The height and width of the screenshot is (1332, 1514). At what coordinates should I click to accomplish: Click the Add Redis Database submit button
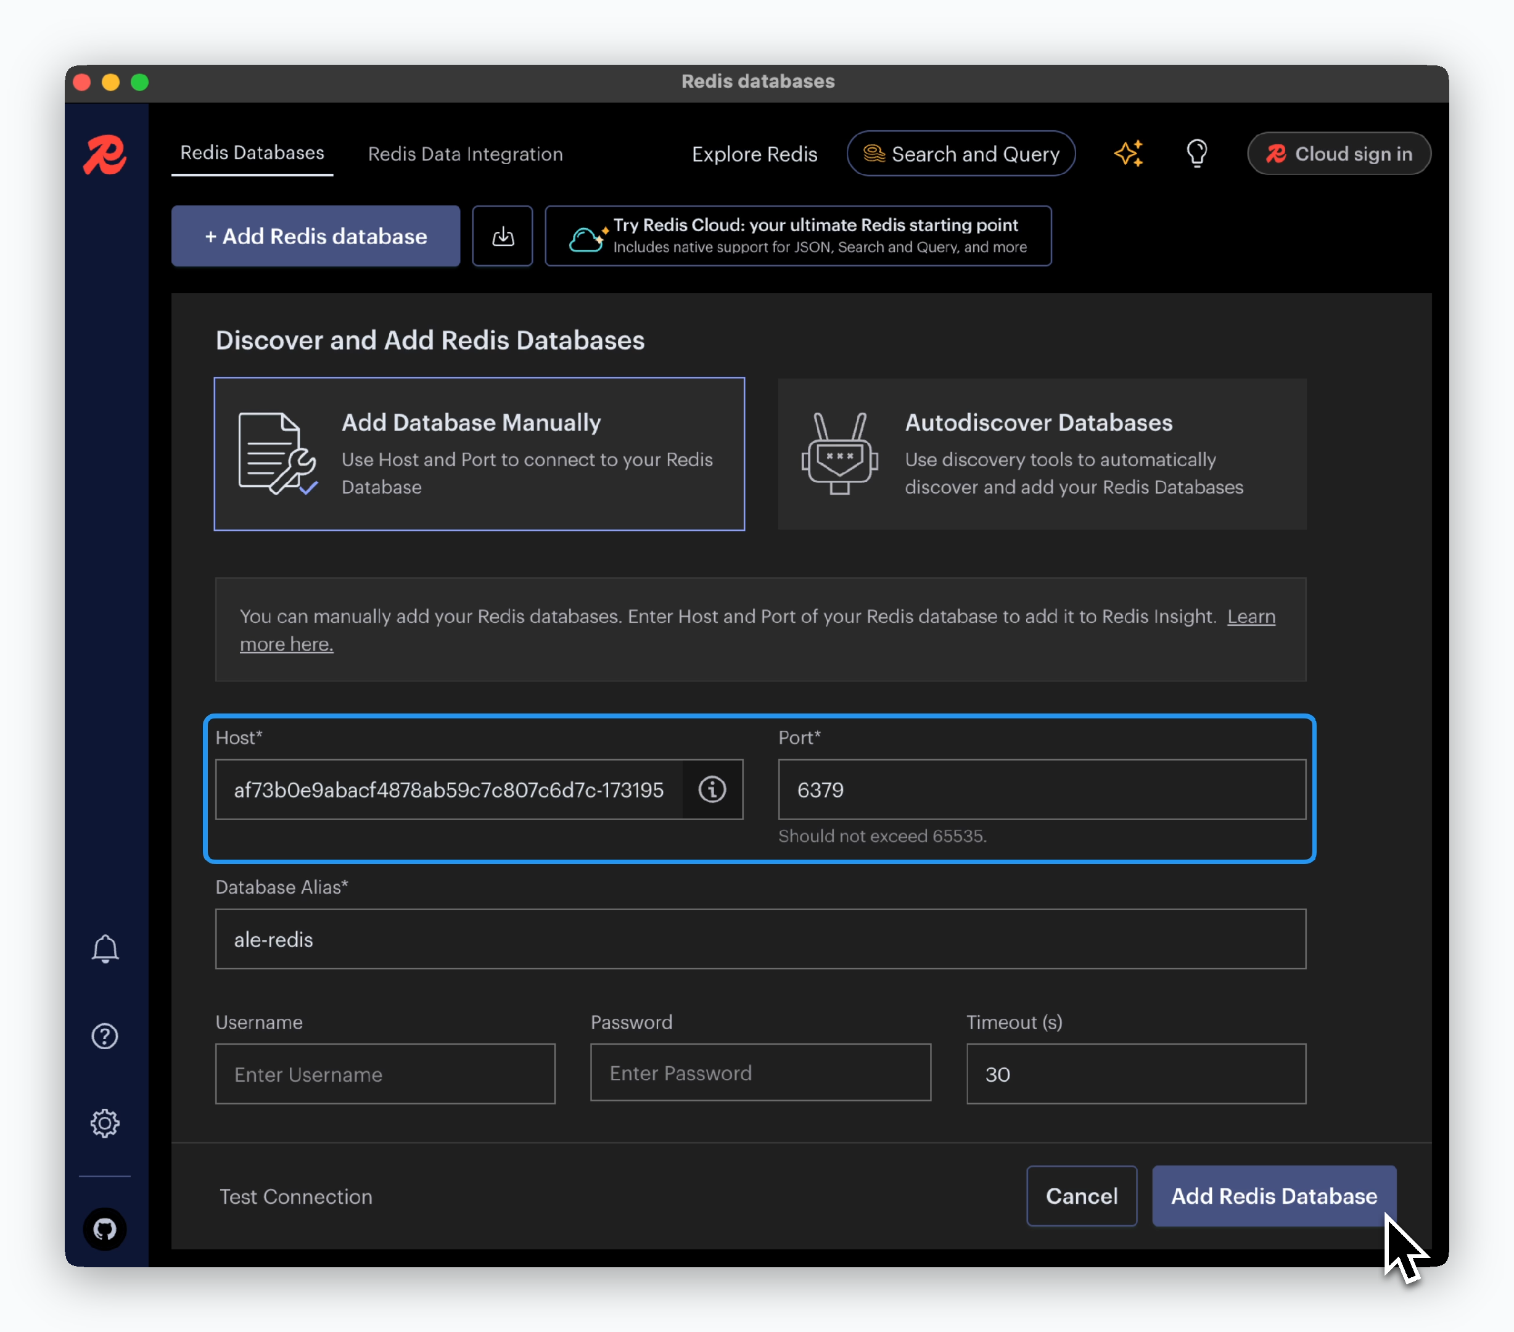1274,1196
